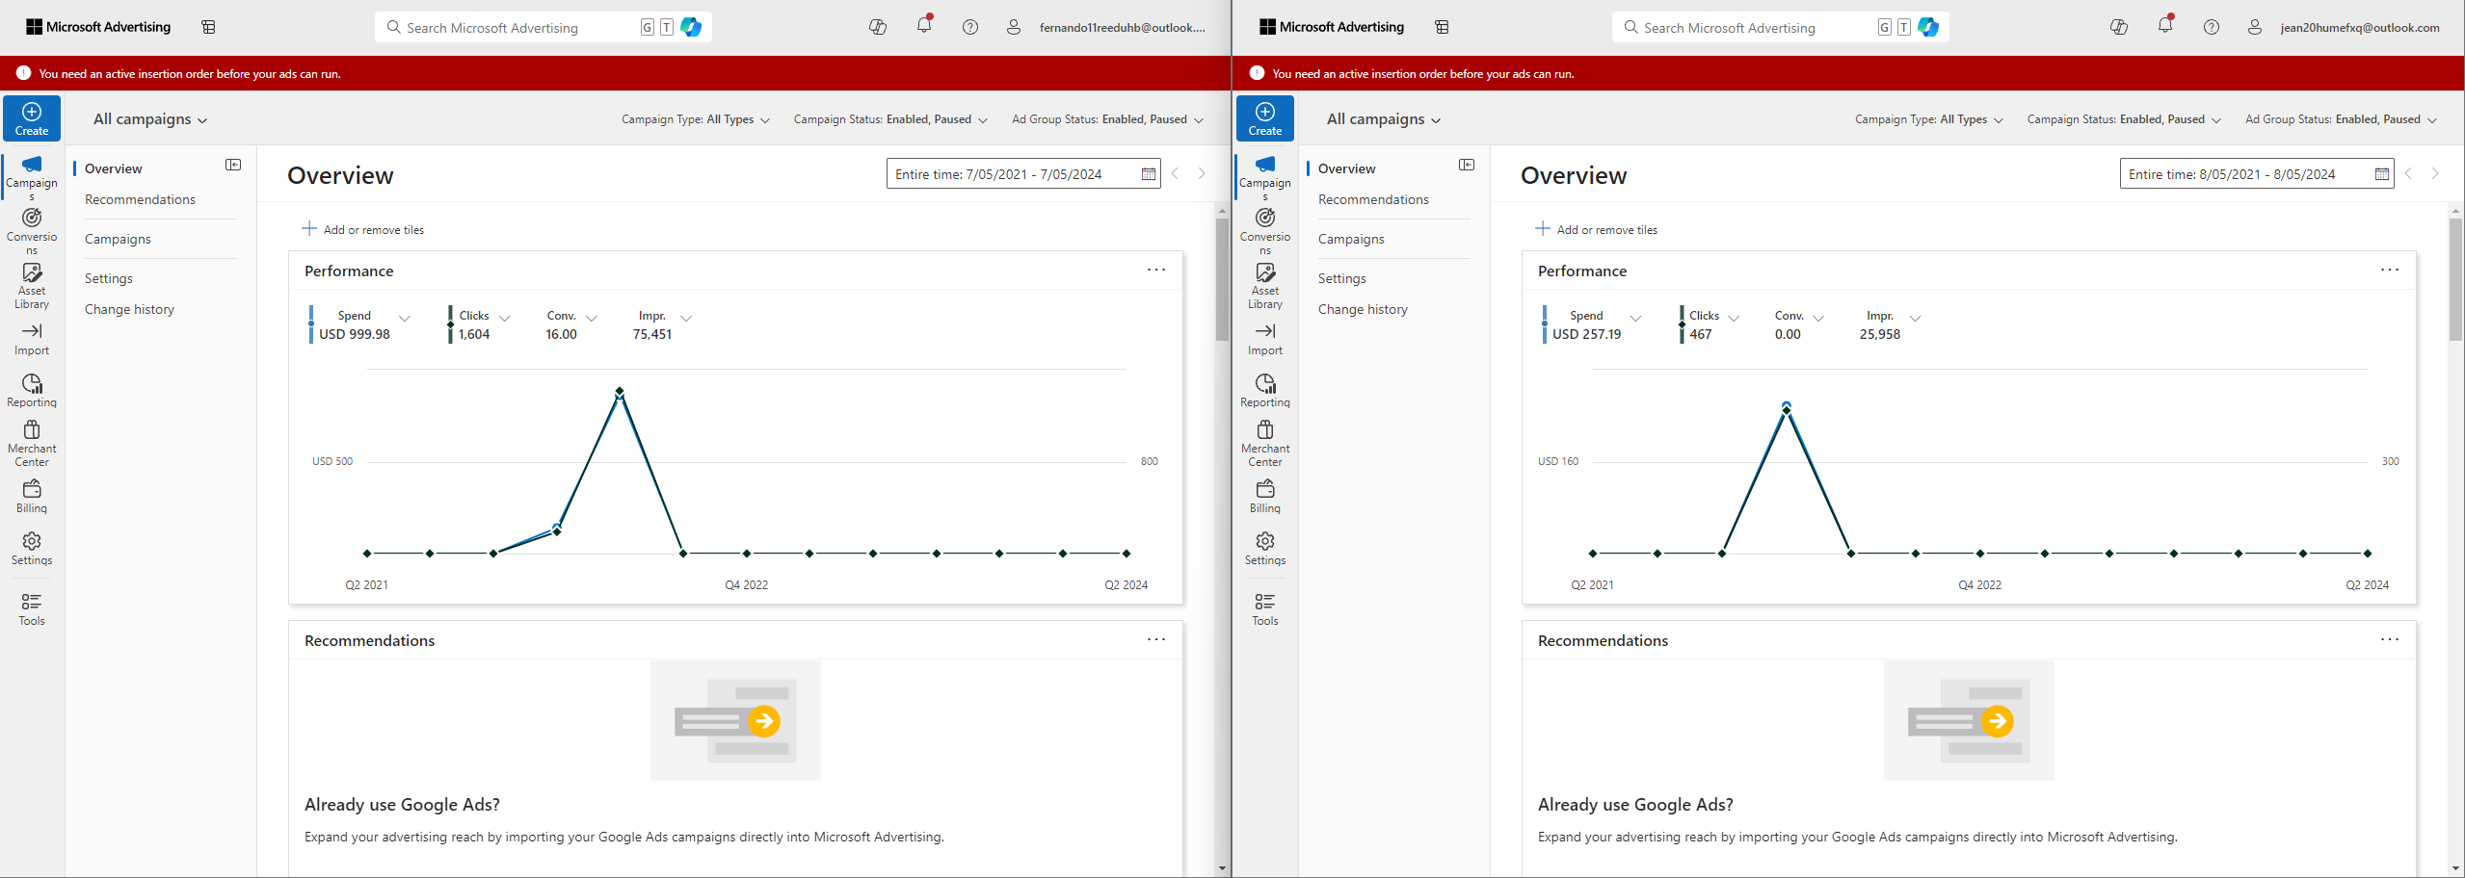Click account manager icon beside right window logo

pyautogui.click(x=1442, y=27)
